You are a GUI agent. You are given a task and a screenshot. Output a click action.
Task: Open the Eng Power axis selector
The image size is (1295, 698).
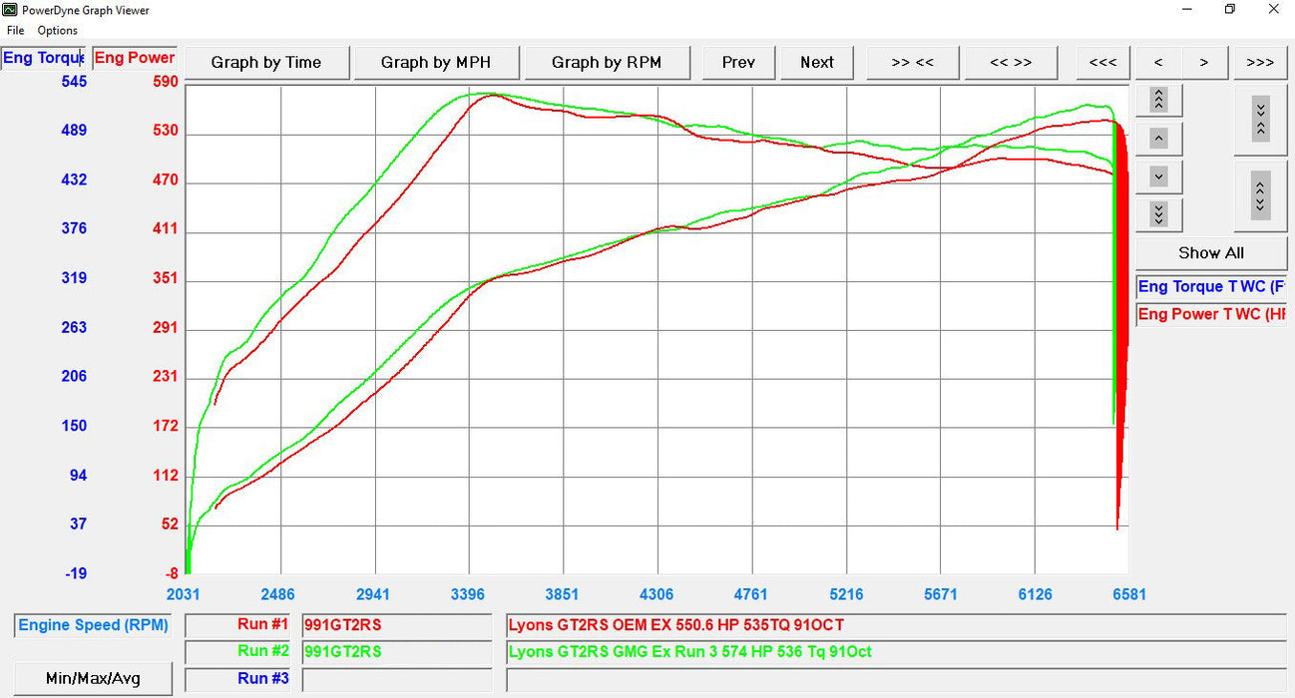tap(134, 58)
